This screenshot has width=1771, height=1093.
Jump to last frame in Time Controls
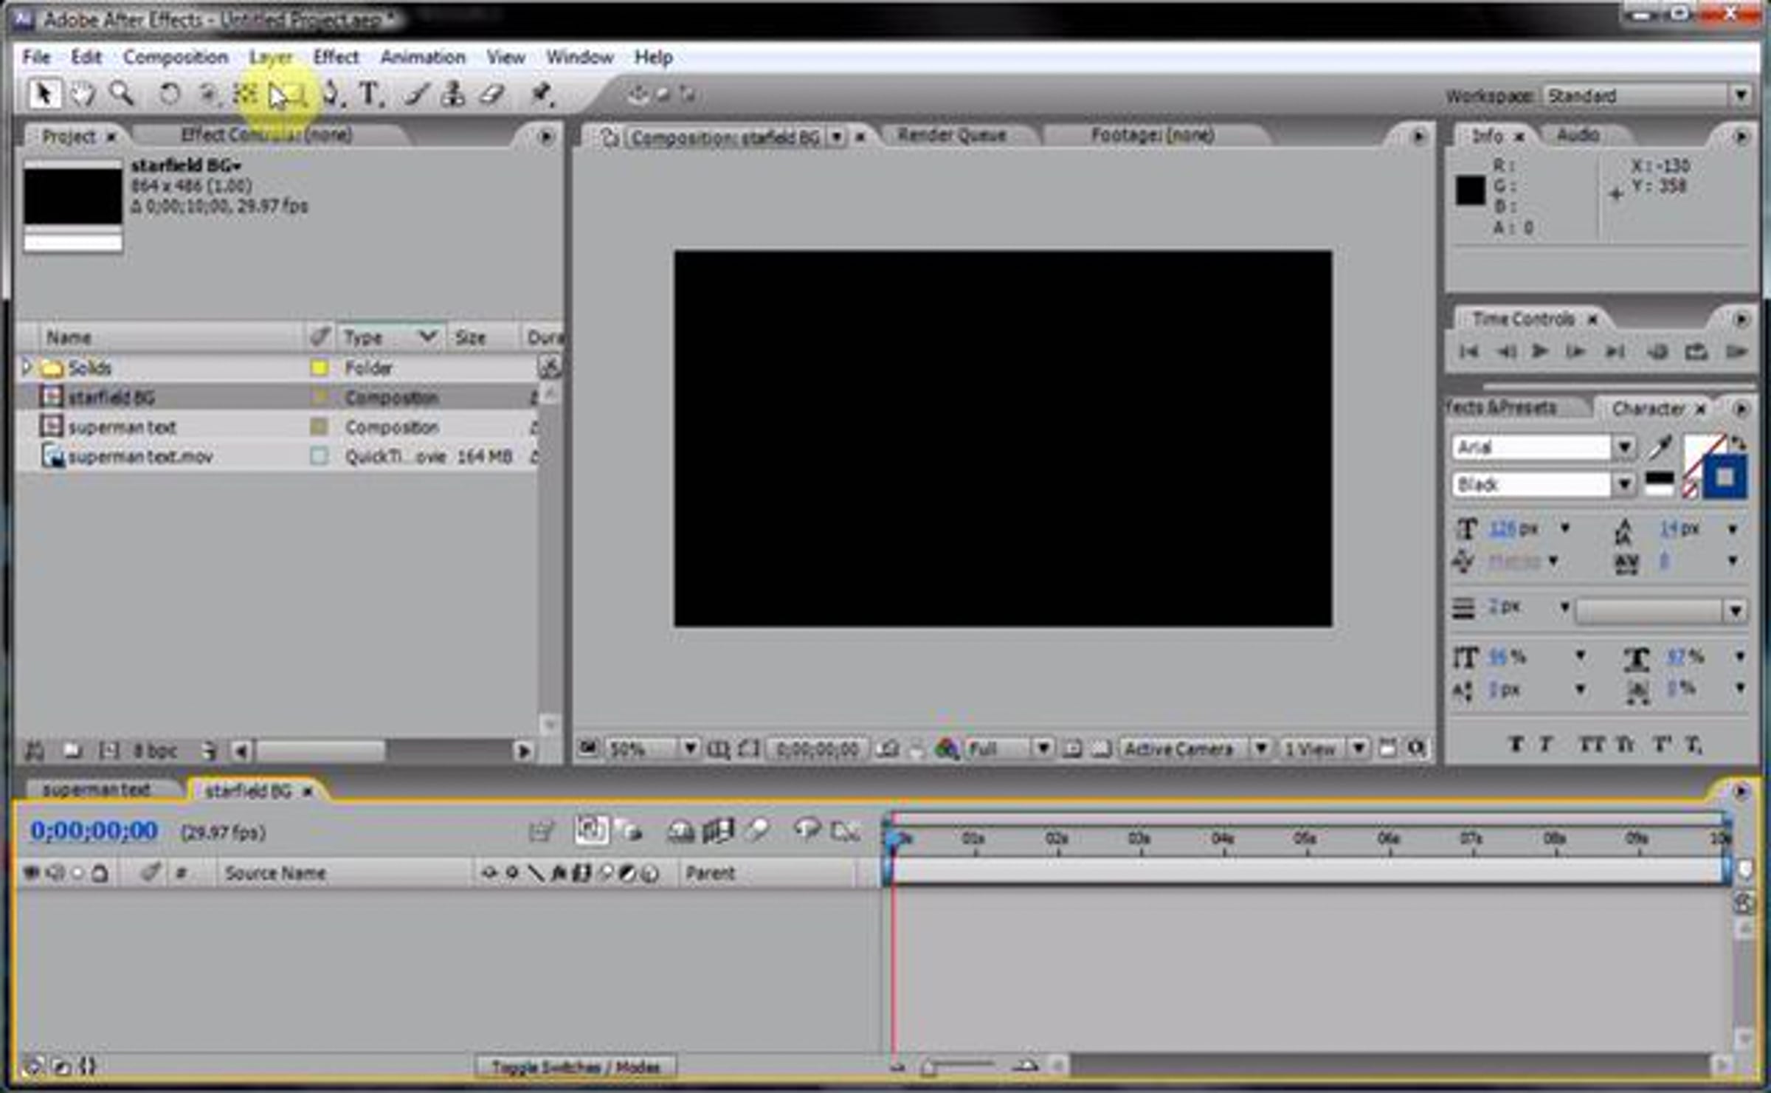(1615, 351)
